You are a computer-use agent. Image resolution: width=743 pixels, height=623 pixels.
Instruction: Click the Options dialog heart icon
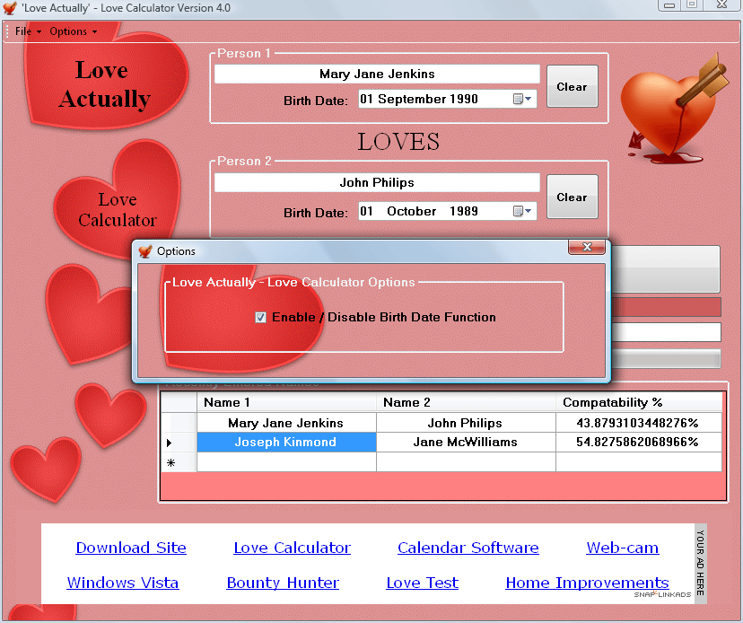(145, 251)
